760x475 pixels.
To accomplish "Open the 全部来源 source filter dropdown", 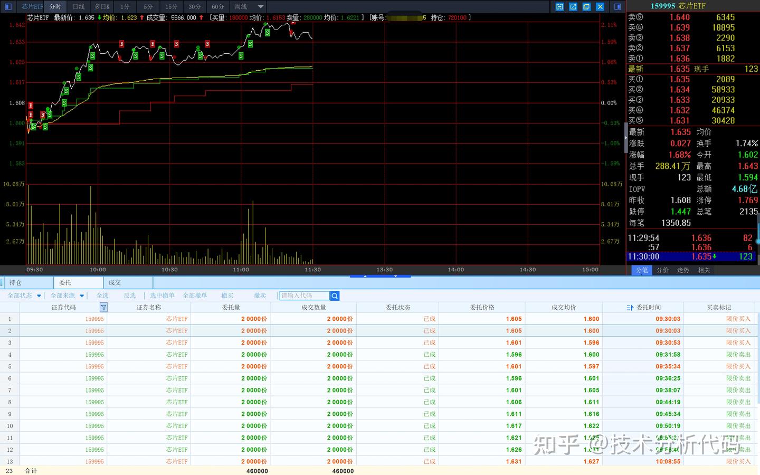I will pyautogui.click(x=67, y=296).
